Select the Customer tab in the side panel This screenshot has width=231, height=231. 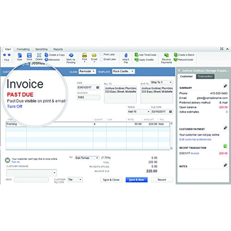tap(186, 76)
